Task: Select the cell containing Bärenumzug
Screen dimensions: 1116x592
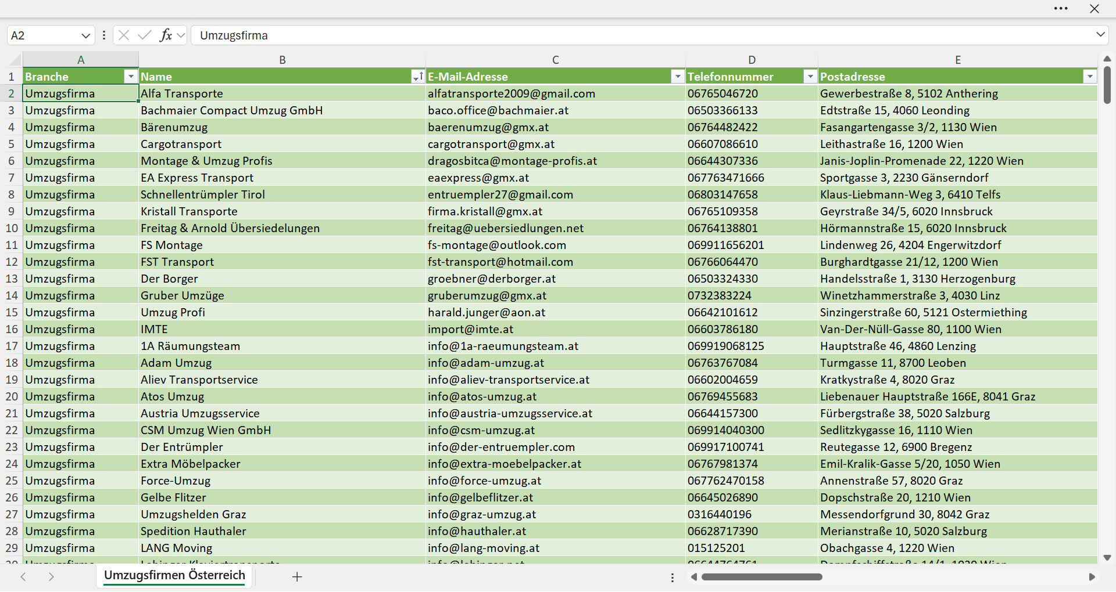Action: [x=282, y=127]
